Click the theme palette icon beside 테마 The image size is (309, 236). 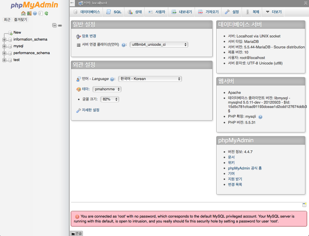click(78, 89)
